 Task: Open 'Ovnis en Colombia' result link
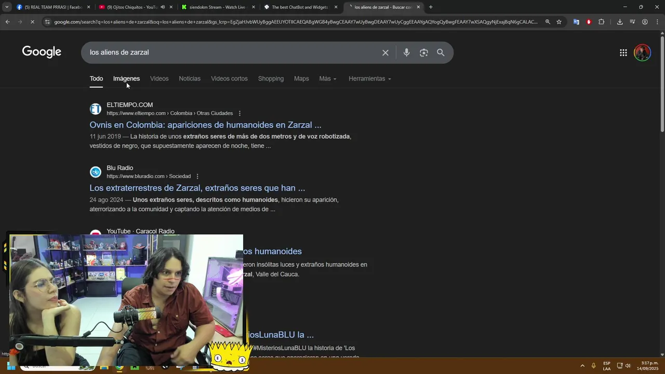pos(205,125)
